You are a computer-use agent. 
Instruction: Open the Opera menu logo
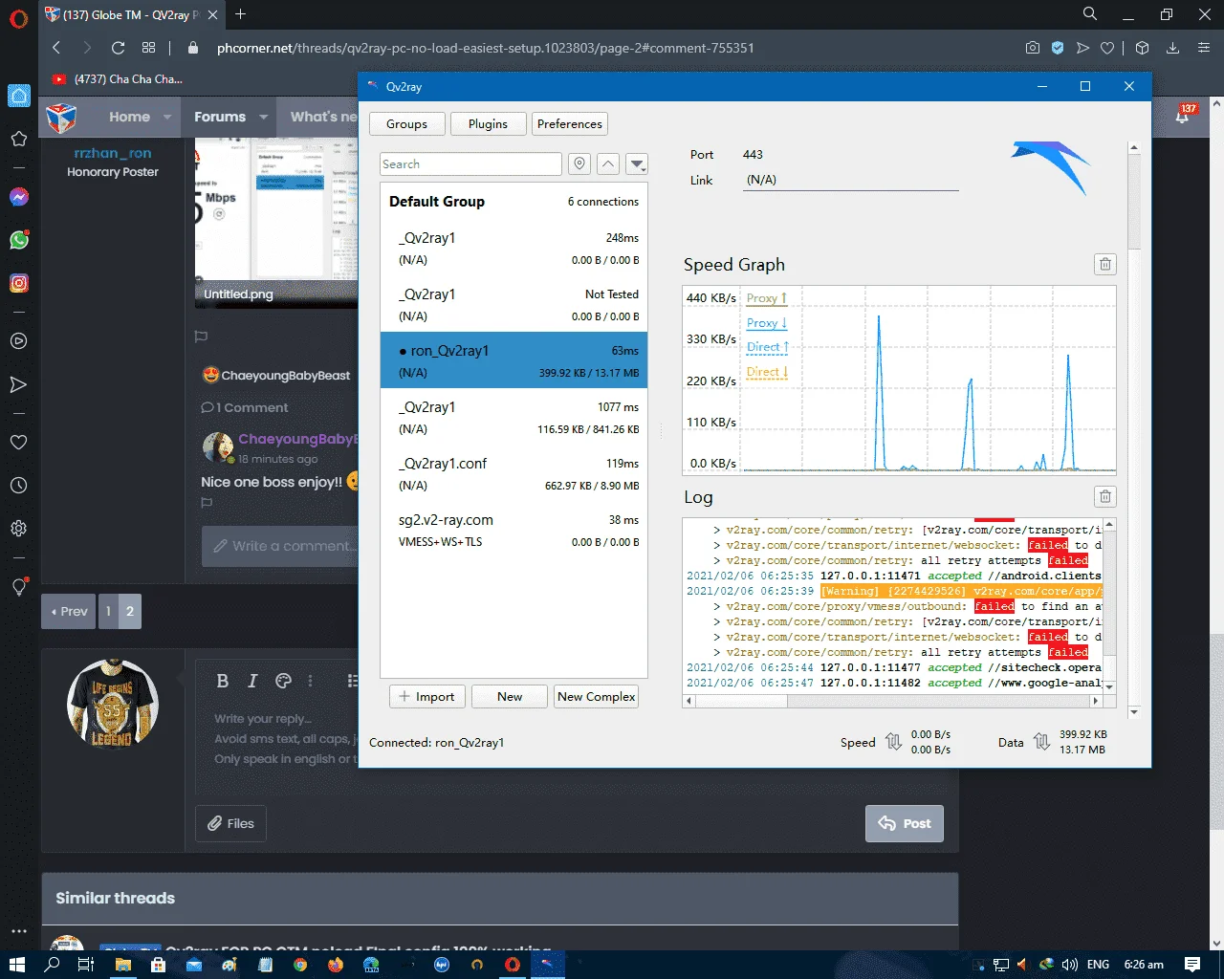pos(19,19)
